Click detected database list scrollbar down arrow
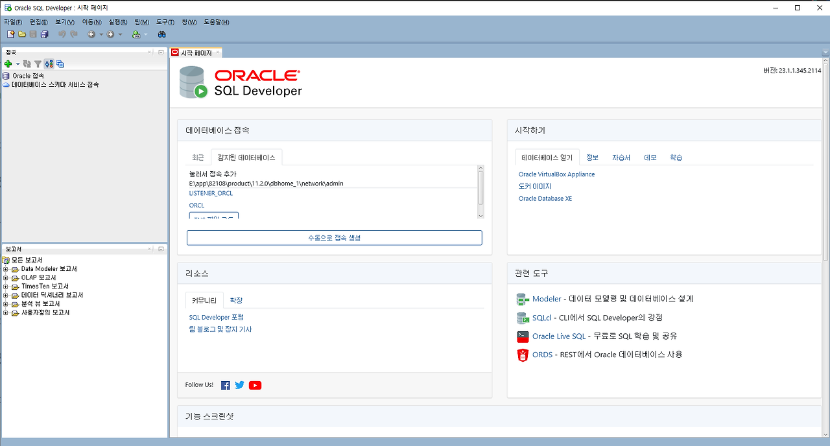This screenshot has height=446, width=830. pos(480,215)
